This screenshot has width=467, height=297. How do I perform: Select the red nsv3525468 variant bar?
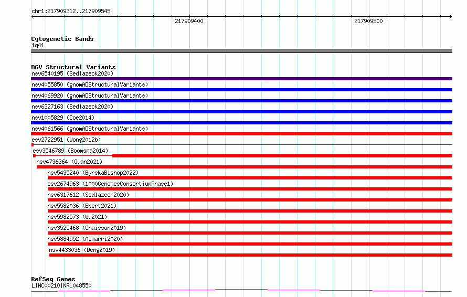click(x=250, y=233)
